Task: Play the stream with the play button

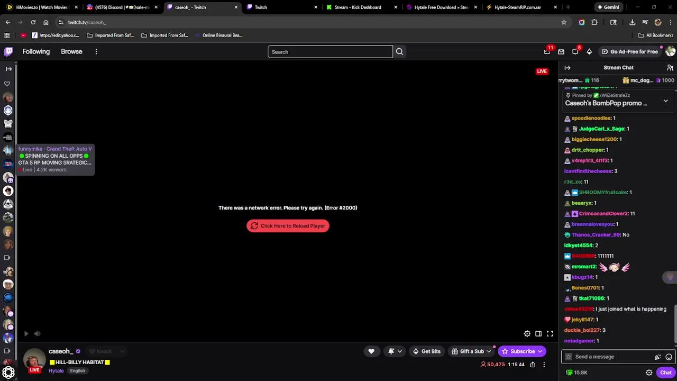Action: (26, 333)
